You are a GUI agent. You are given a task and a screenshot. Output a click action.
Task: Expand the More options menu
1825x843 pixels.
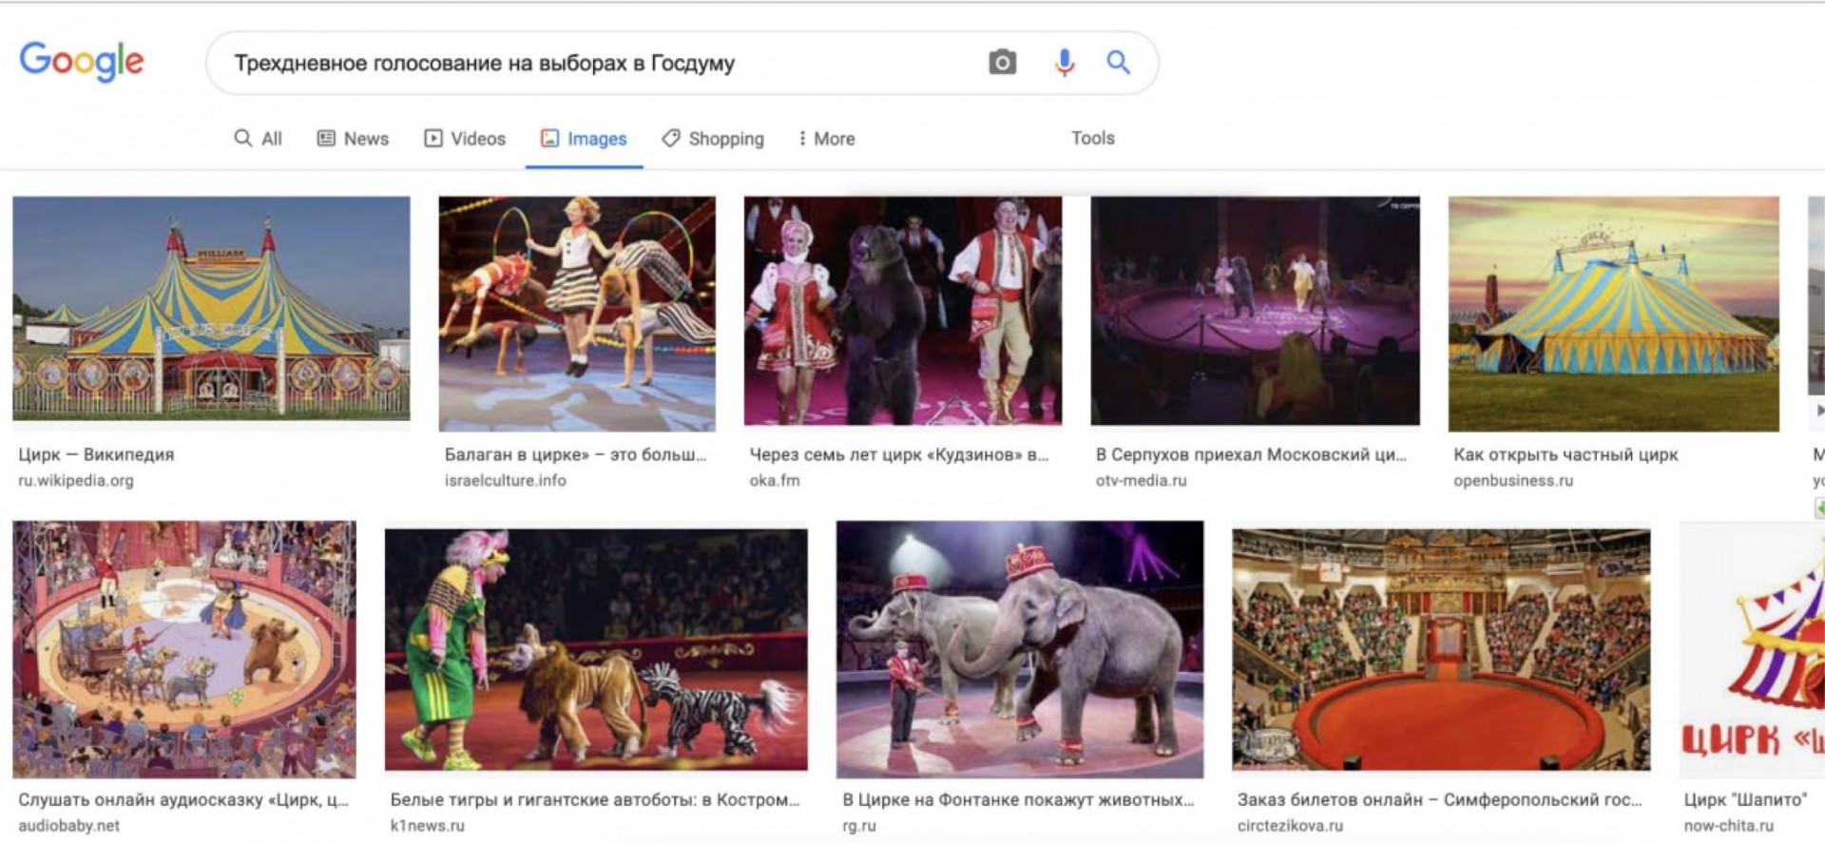point(826,139)
